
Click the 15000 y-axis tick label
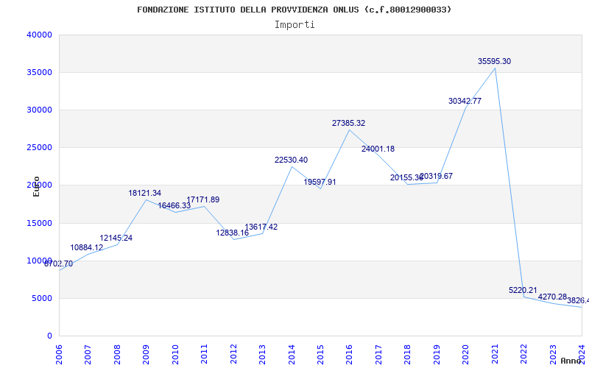pyautogui.click(x=40, y=224)
